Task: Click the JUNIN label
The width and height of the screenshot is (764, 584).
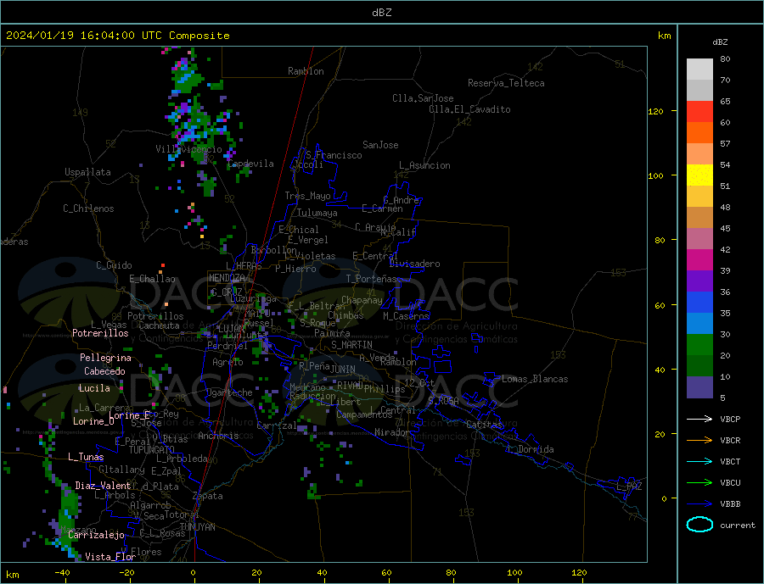Action: point(343,370)
